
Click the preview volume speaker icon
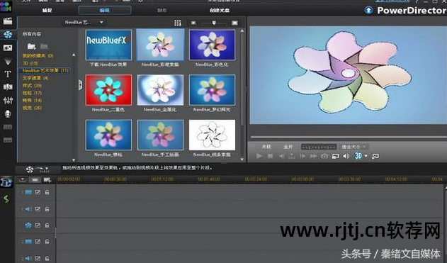coord(346,157)
